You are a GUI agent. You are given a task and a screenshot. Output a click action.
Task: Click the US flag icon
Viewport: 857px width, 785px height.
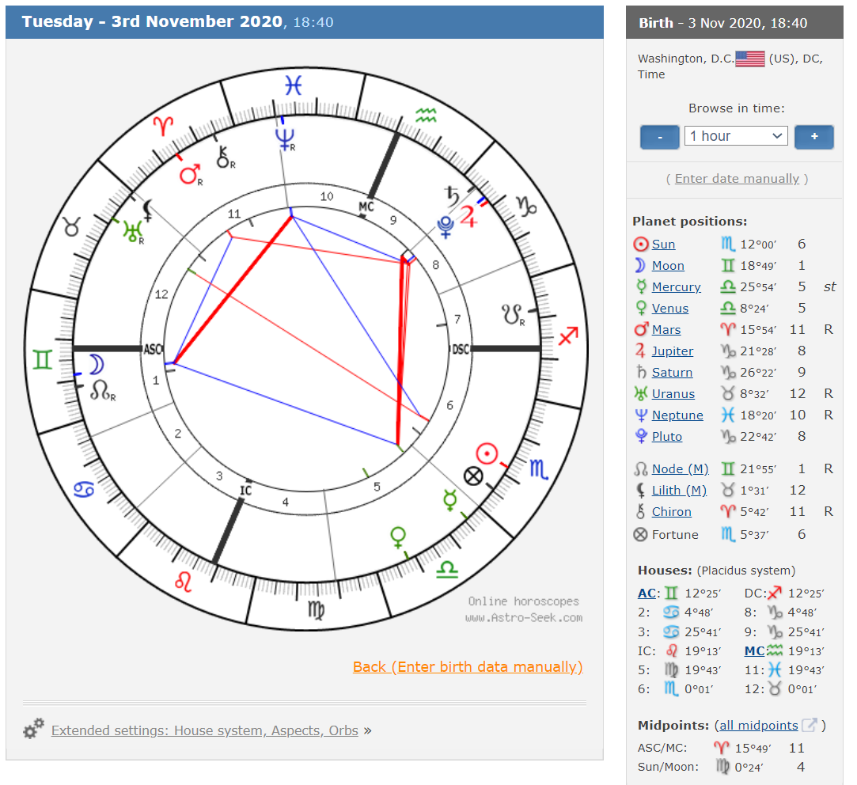point(750,59)
